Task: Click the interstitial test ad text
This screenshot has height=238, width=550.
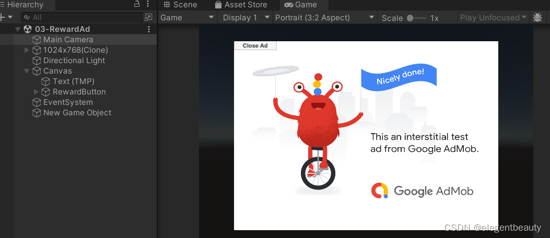Action: tap(425, 142)
